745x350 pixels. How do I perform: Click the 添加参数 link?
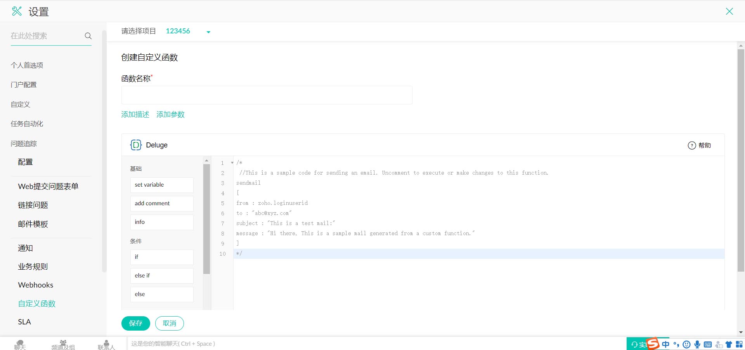click(170, 114)
